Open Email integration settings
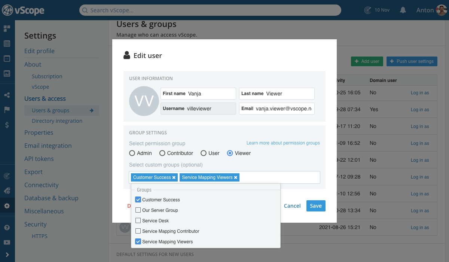The height and width of the screenshot is (262, 449). [48, 146]
